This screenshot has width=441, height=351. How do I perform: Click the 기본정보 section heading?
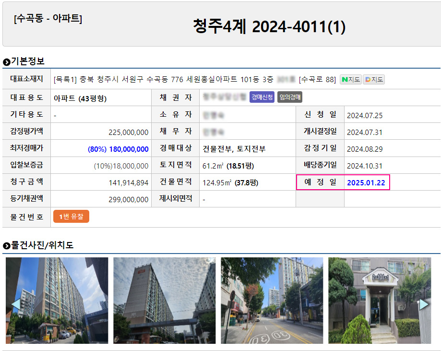pos(27,61)
